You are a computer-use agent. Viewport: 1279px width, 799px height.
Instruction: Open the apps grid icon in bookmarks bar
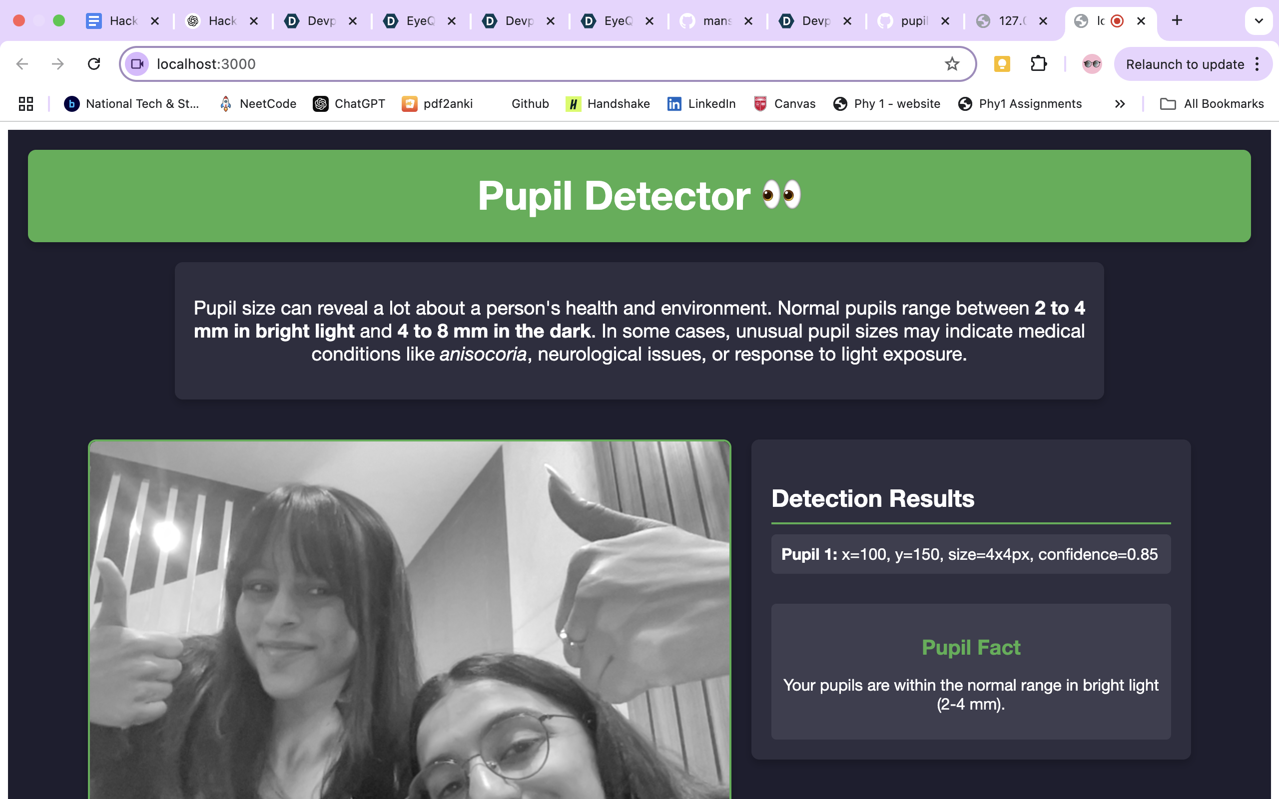[25, 103]
